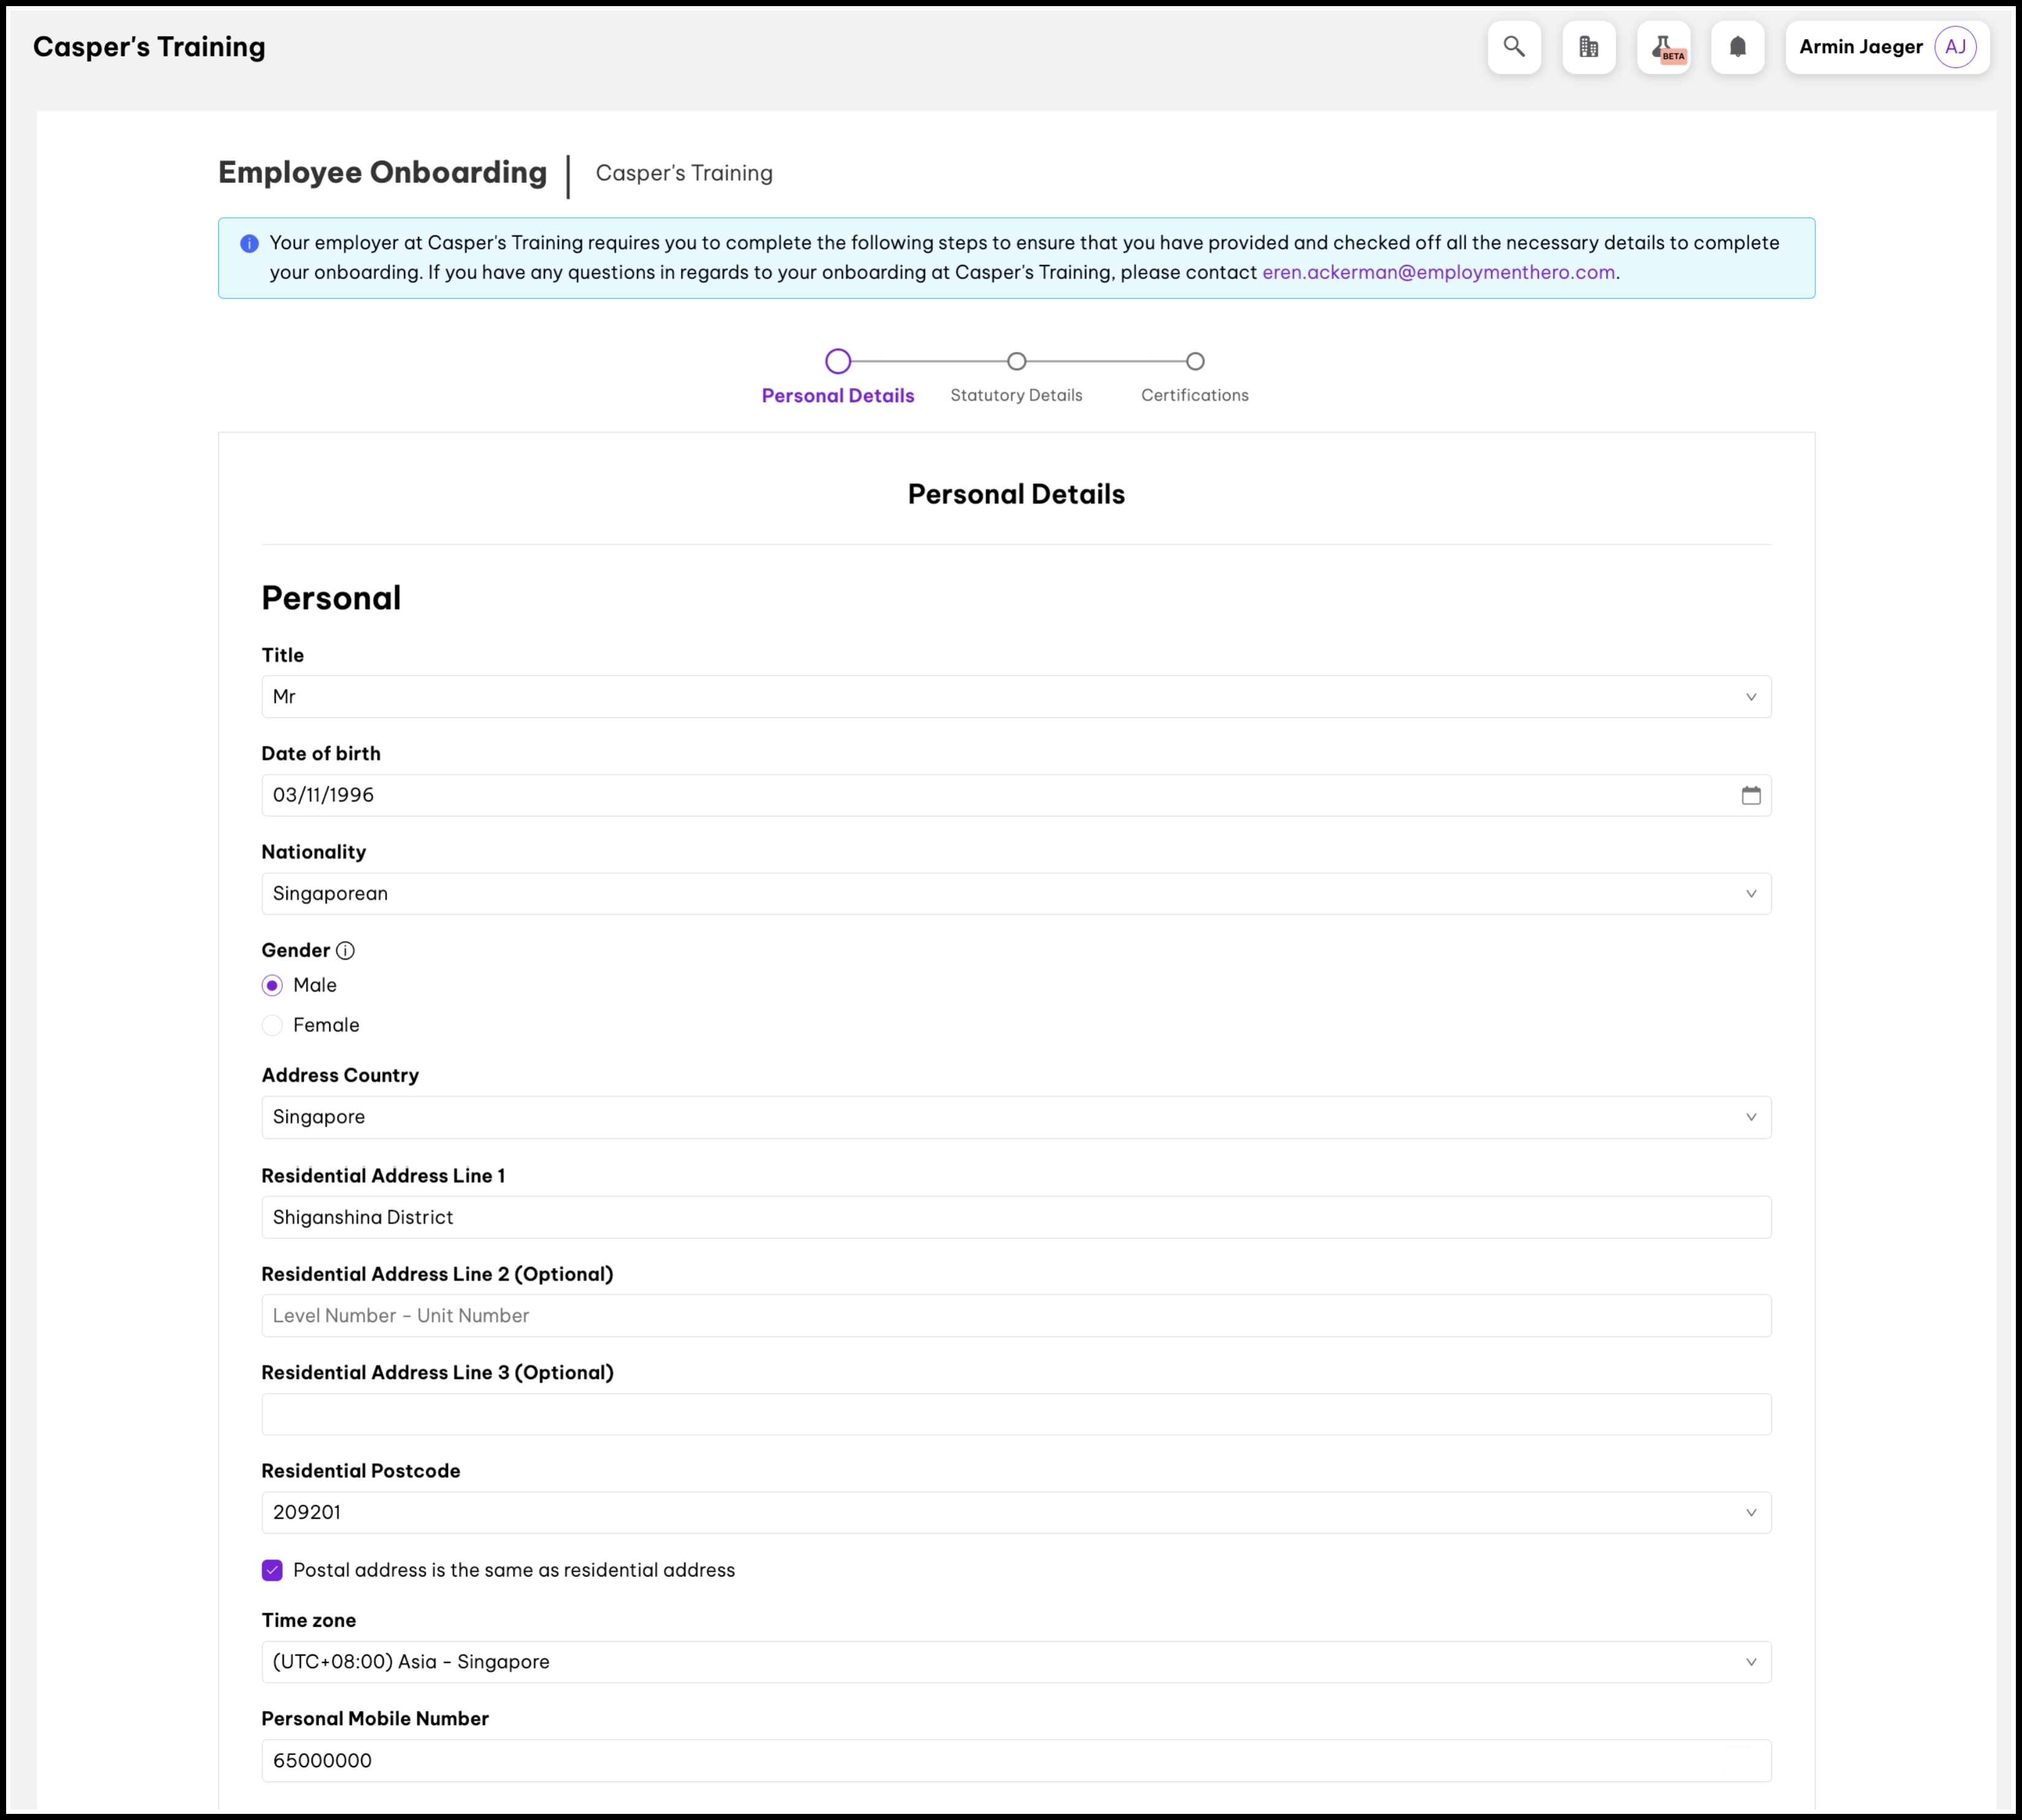Click the eren.ackerman email link
The width and height of the screenshot is (2022, 1820).
pos(1438,272)
